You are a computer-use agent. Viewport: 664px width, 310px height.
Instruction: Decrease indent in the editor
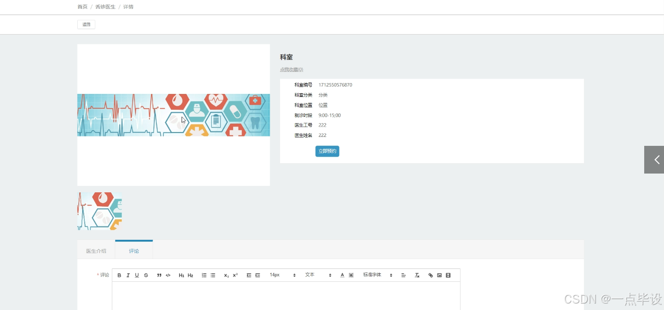tap(249, 275)
